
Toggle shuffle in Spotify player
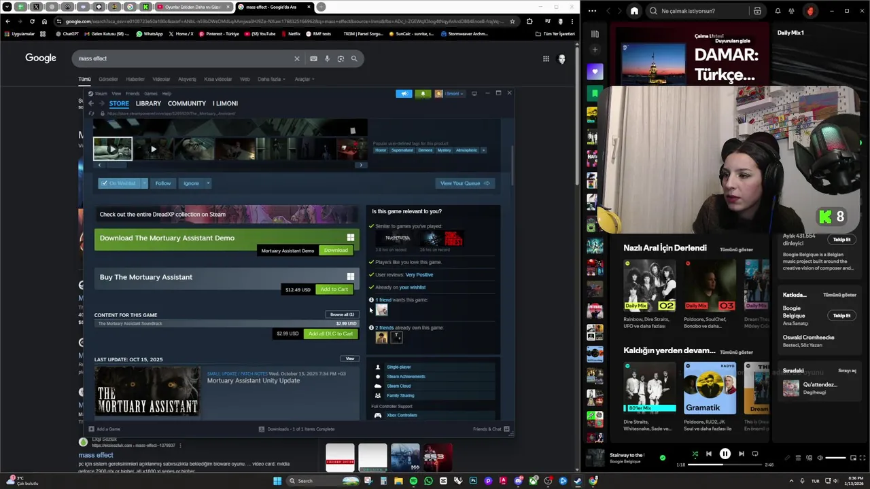tap(695, 454)
